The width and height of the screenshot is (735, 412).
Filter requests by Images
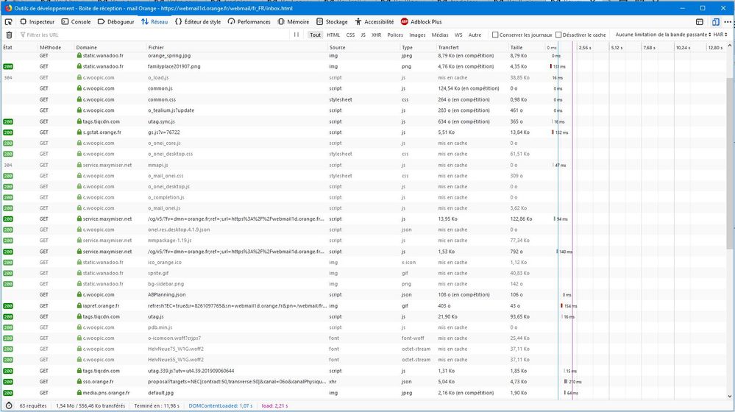click(417, 35)
